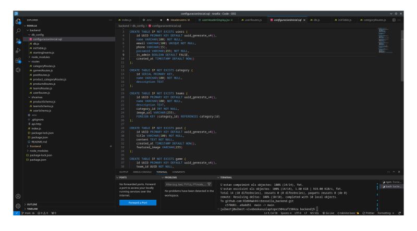Screen dimensions: 417x231
Task: Click the notifications icon at status bar end
Action: [399, 213]
